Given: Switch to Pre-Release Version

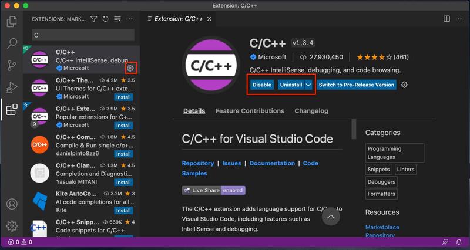Looking at the screenshot, I should 356,85.
